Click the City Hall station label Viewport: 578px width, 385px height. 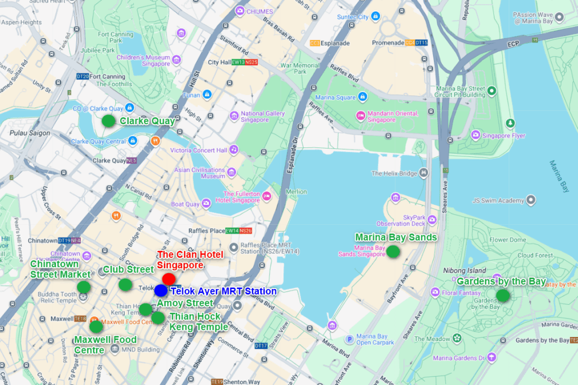pyautogui.click(x=219, y=62)
